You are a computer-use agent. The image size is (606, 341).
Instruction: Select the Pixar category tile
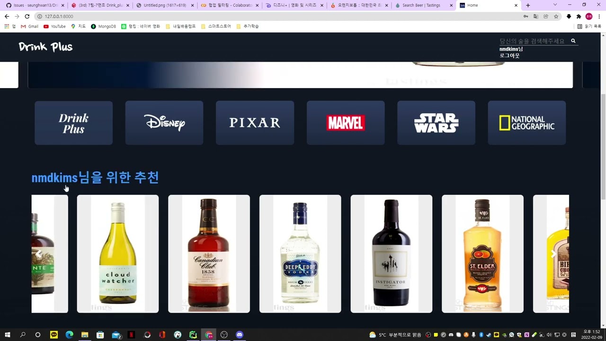tap(255, 123)
